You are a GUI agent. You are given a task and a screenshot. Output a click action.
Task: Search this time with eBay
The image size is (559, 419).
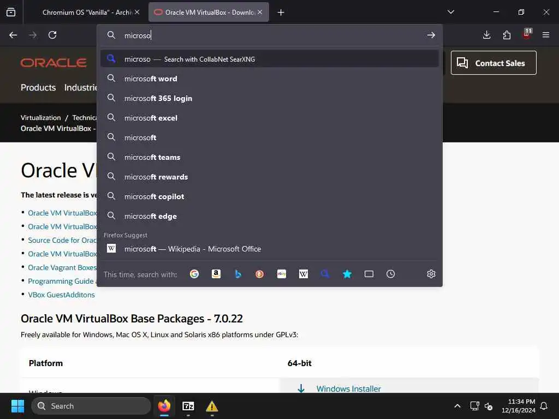(x=282, y=274)
